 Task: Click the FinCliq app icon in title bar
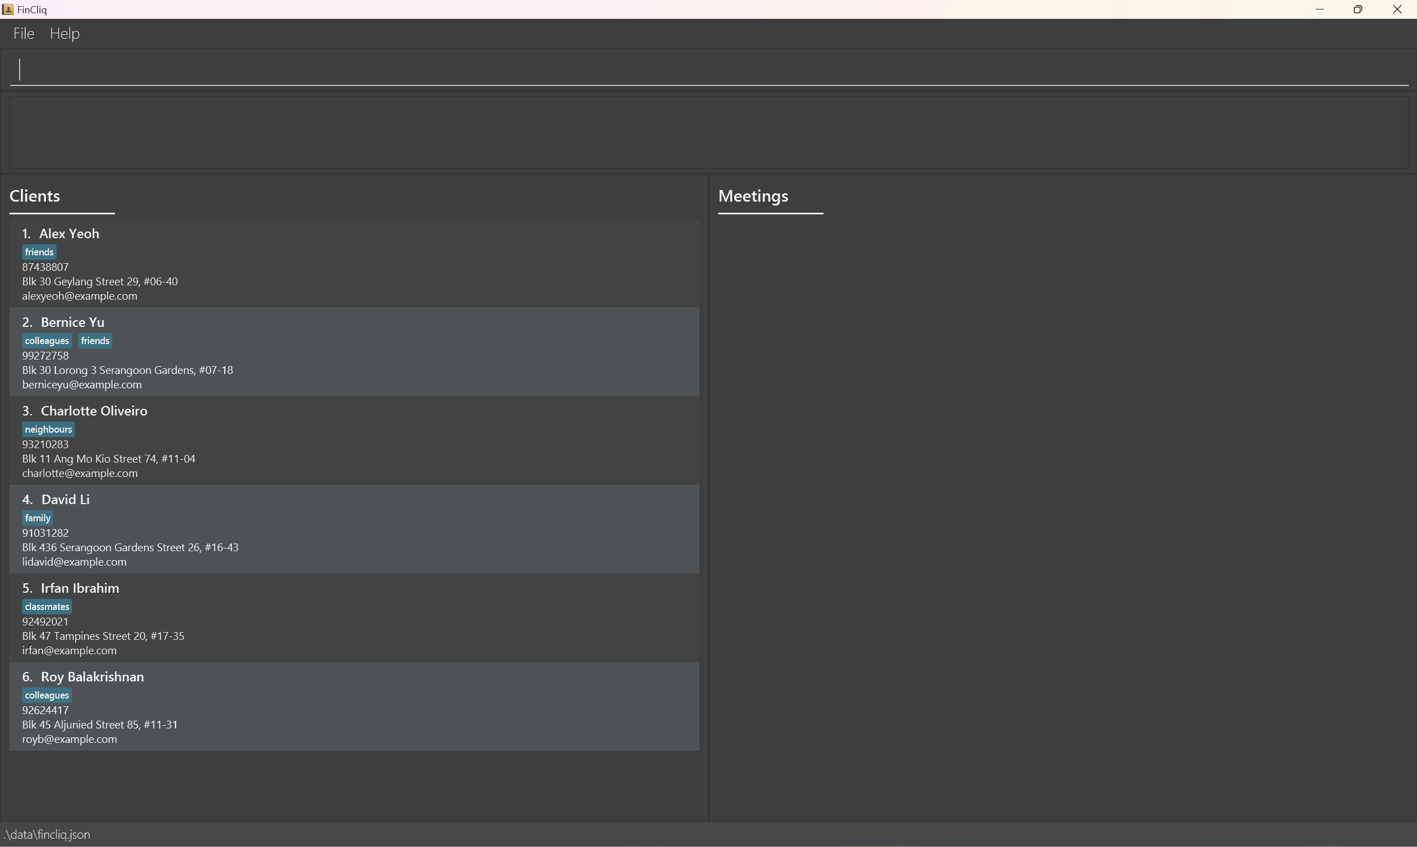tap(8, 9)
